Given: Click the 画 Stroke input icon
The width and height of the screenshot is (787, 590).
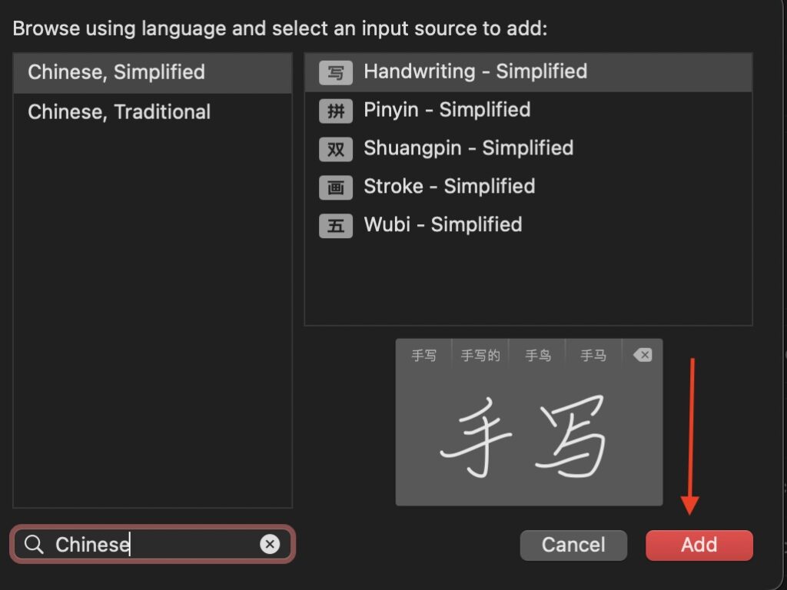Looking at the screenshot, I should [335, 187].
